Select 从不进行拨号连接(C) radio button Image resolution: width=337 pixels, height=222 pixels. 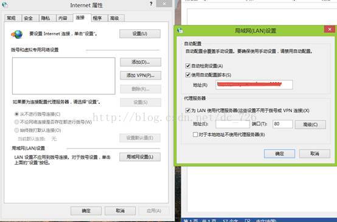pos(16,114)
